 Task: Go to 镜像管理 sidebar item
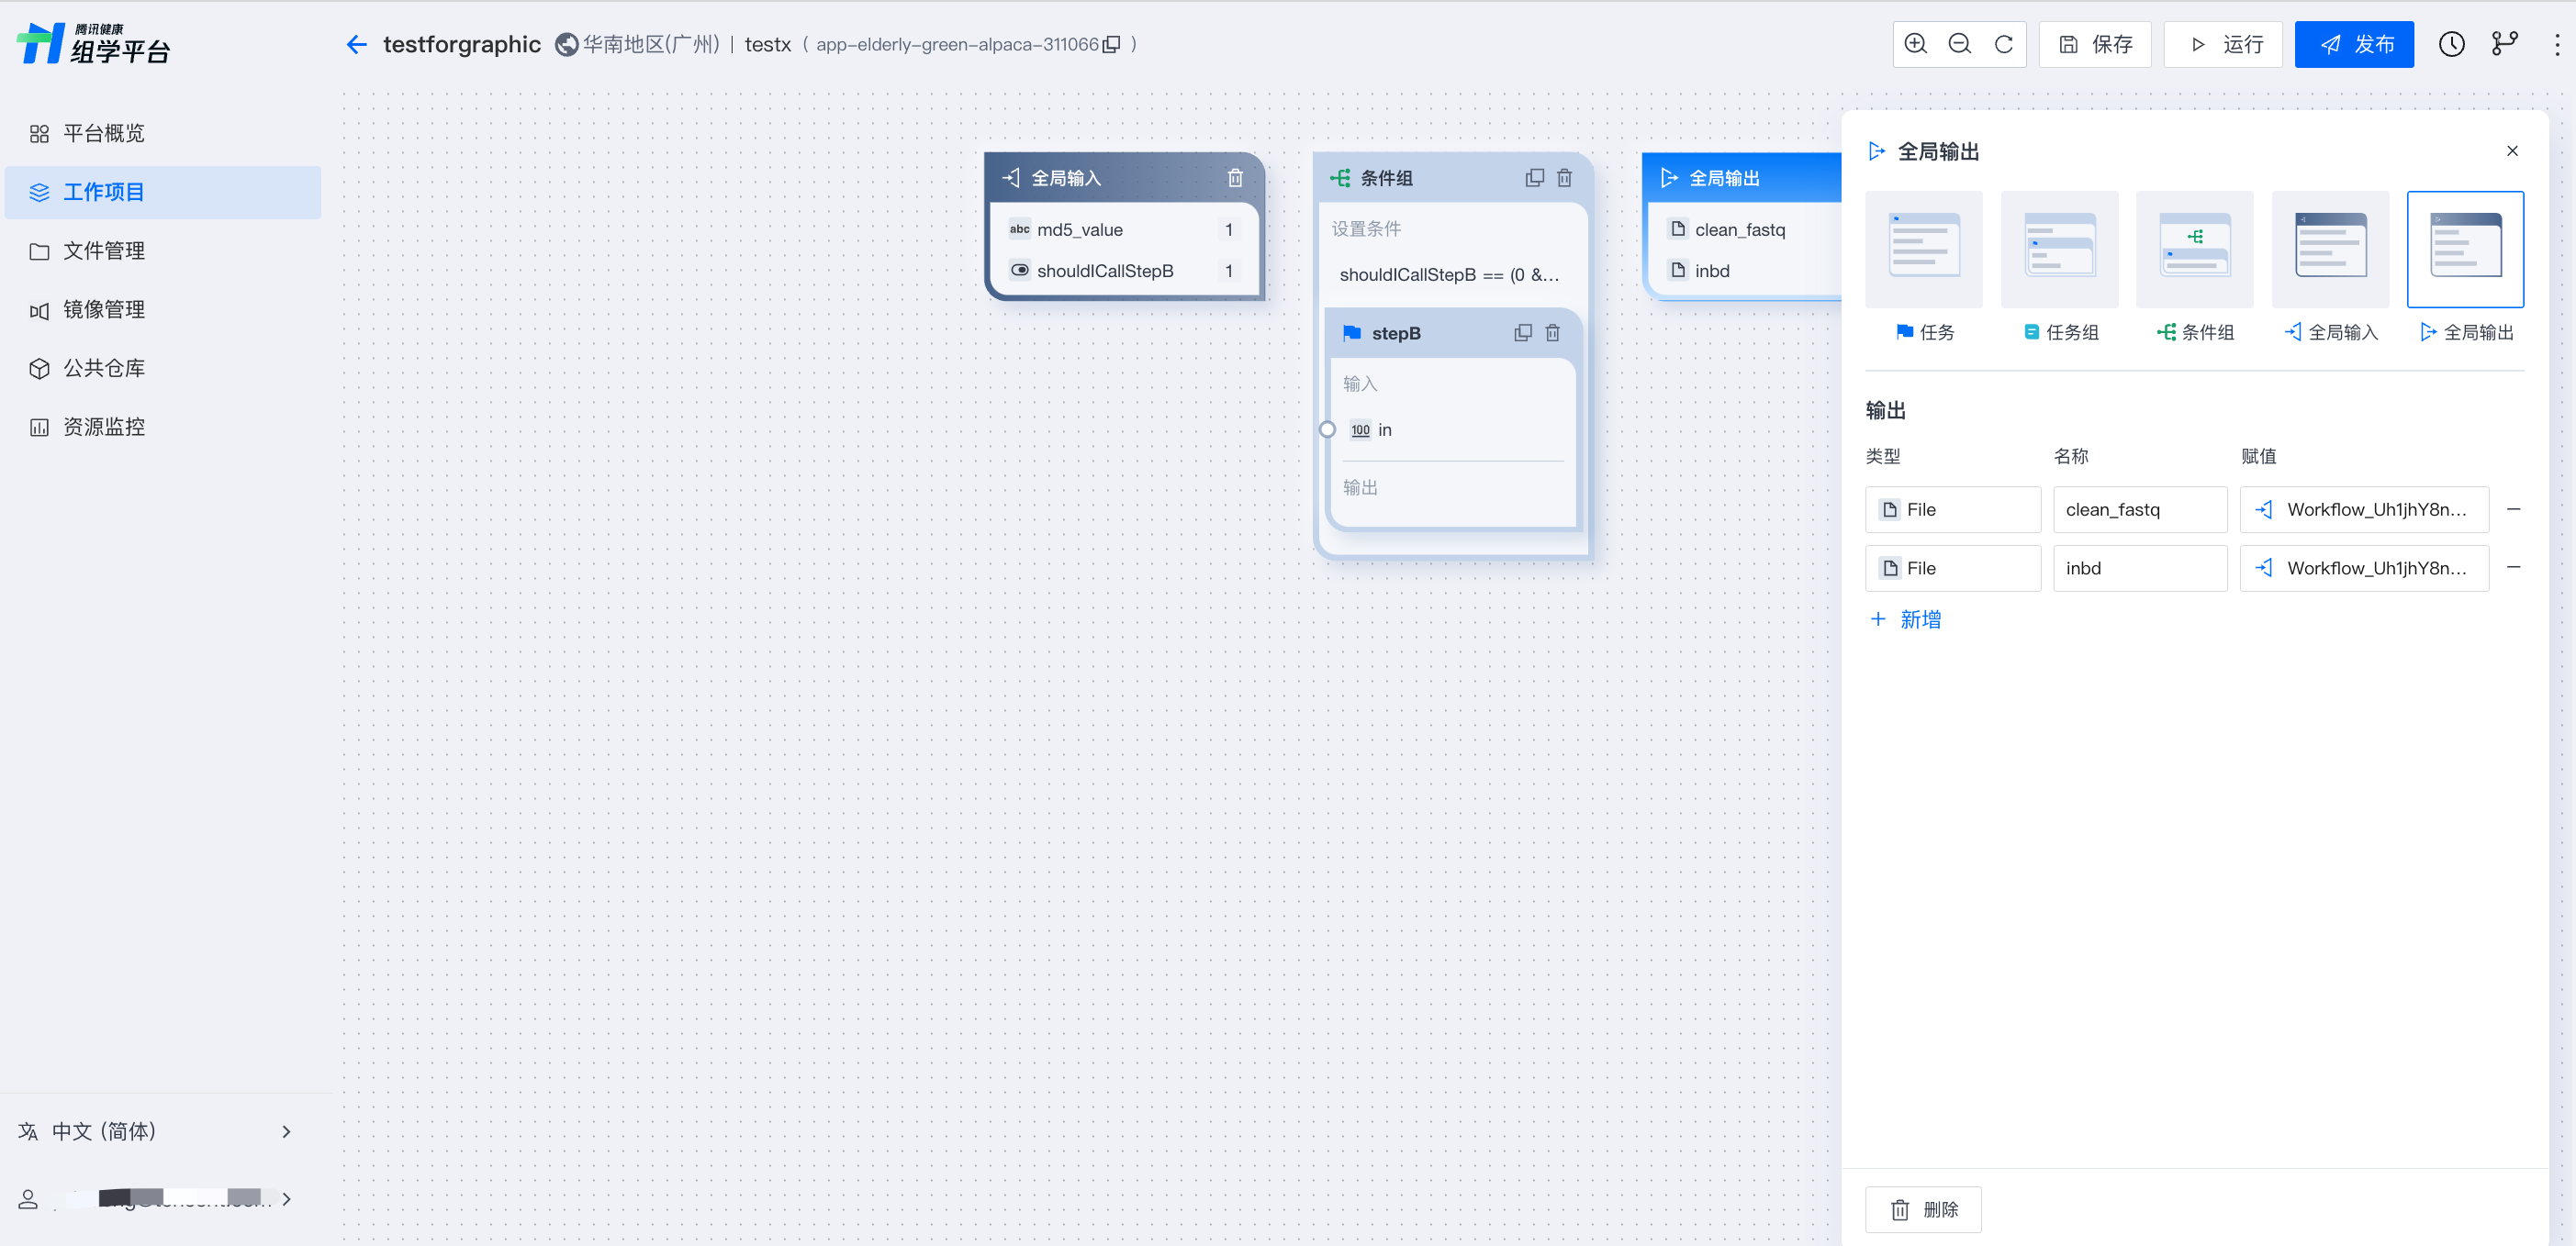103,310
